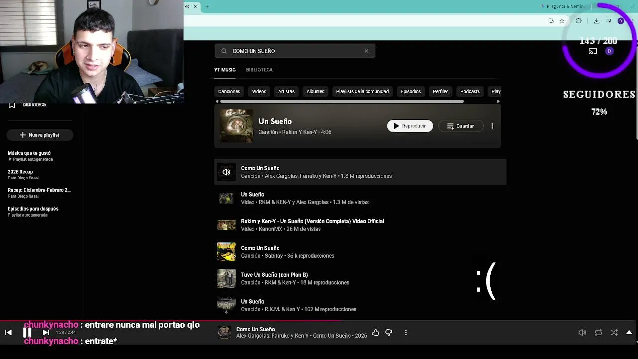Open the Música que te gustó playlist
Viewport: 638px width, 359px height.
pyautogui.click(x=40, y=156)
